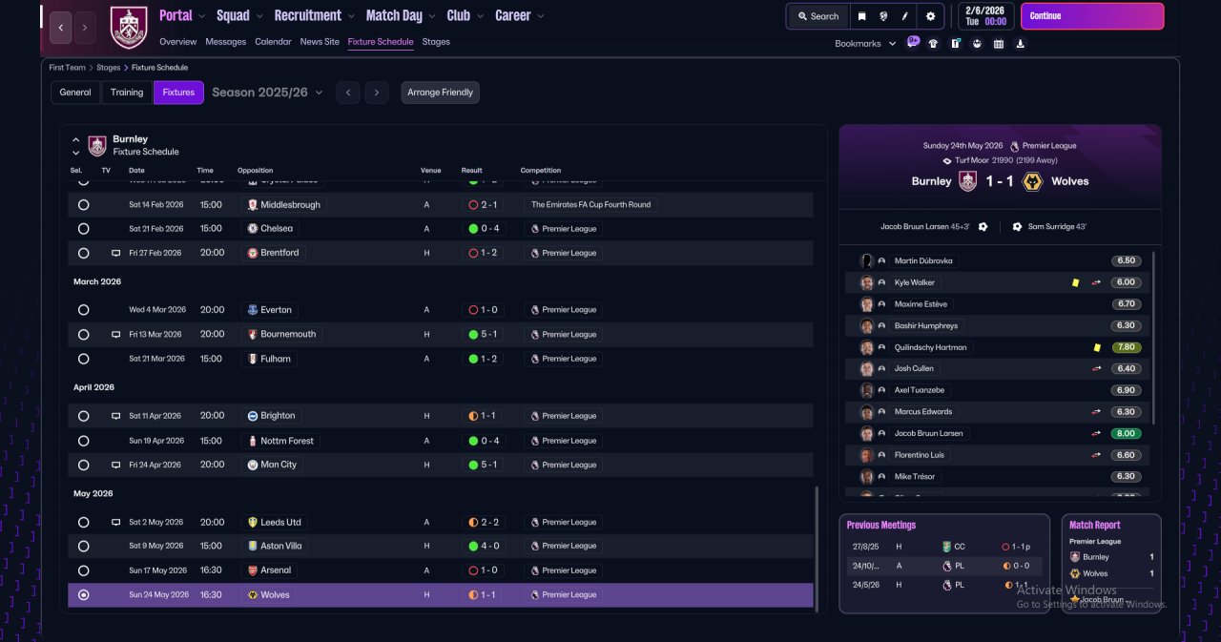The image size is (1221, 642).
Task: Click the Burnley crest in the Fixture Schedule panel
Action: pos(97,145)
